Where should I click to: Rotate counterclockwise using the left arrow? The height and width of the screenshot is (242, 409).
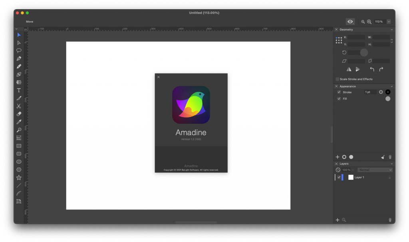tap(372, 69)
